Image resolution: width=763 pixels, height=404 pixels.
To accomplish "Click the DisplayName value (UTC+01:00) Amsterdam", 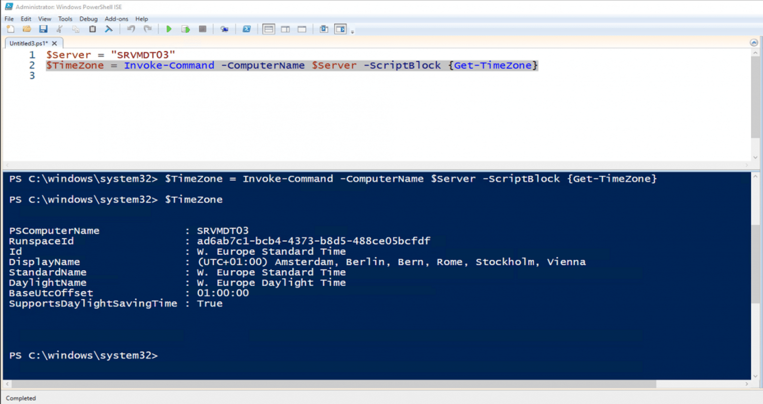I will point(391,262).
